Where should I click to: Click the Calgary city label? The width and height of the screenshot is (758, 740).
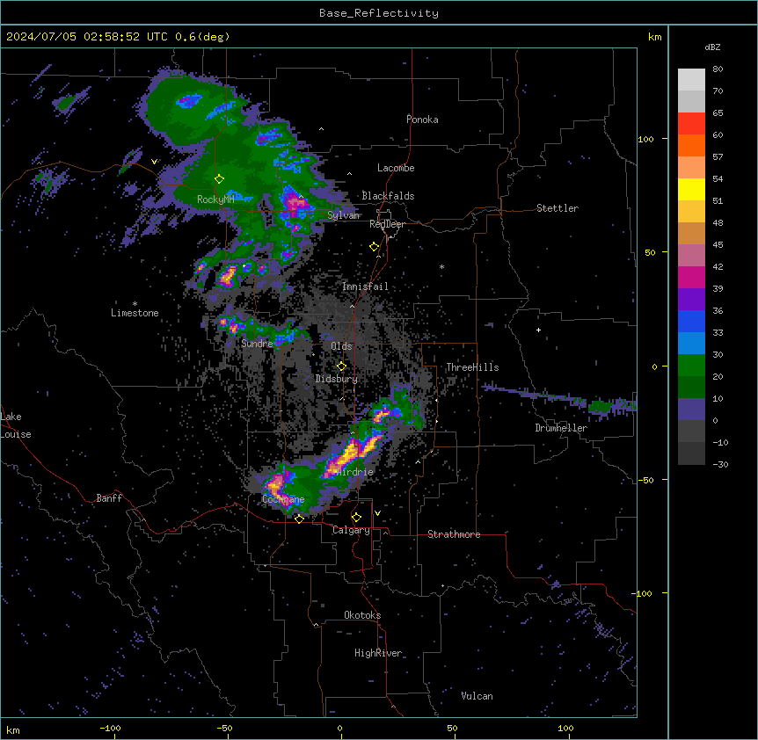coord(351,530)
